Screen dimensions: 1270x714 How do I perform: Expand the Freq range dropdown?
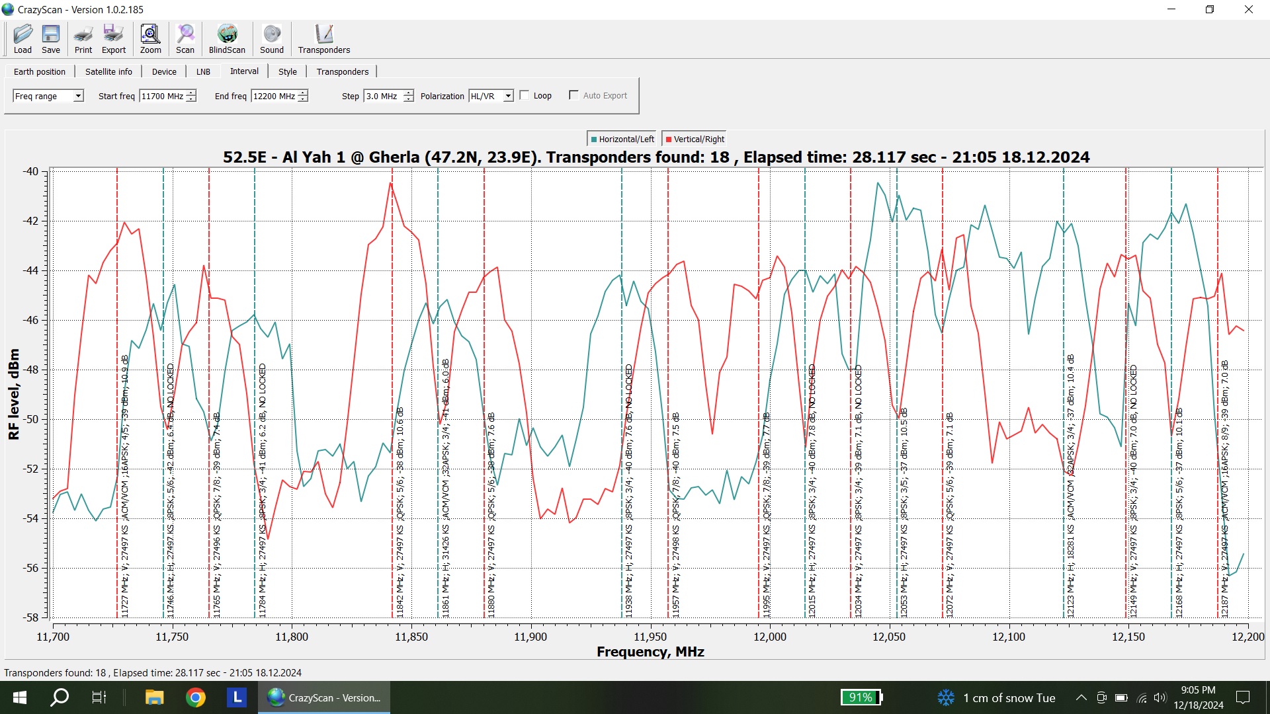(78, 96)
